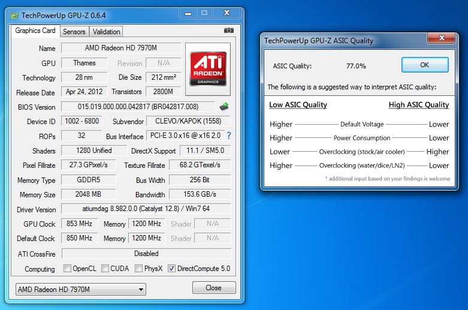The height and width of the screenshot is (310, 468).
Task: Toggle the PhysX checkbox
Action: click(x=138, y=269)
